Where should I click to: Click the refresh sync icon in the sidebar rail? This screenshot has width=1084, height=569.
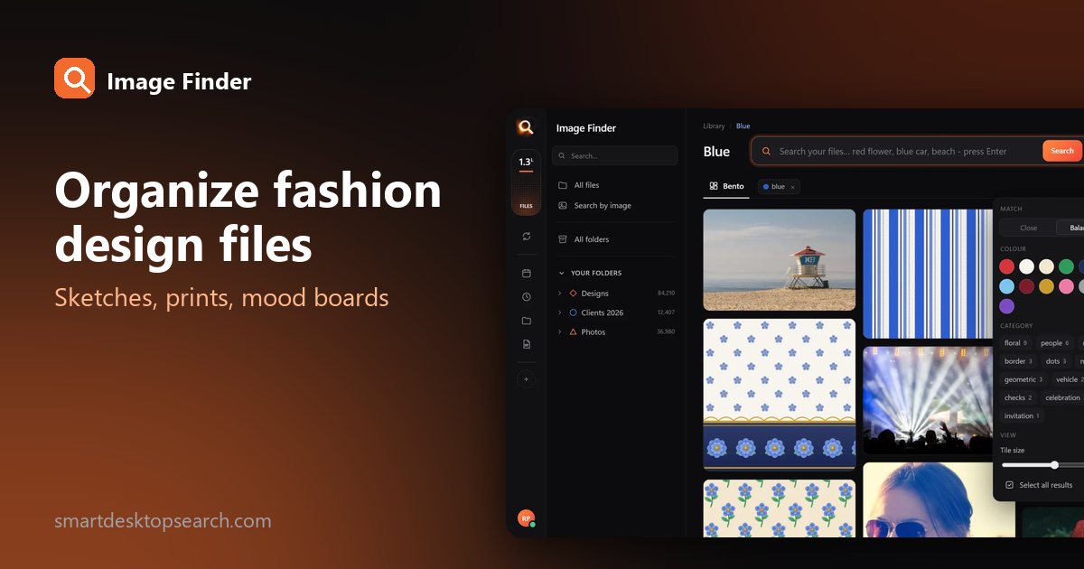[526, 236]
